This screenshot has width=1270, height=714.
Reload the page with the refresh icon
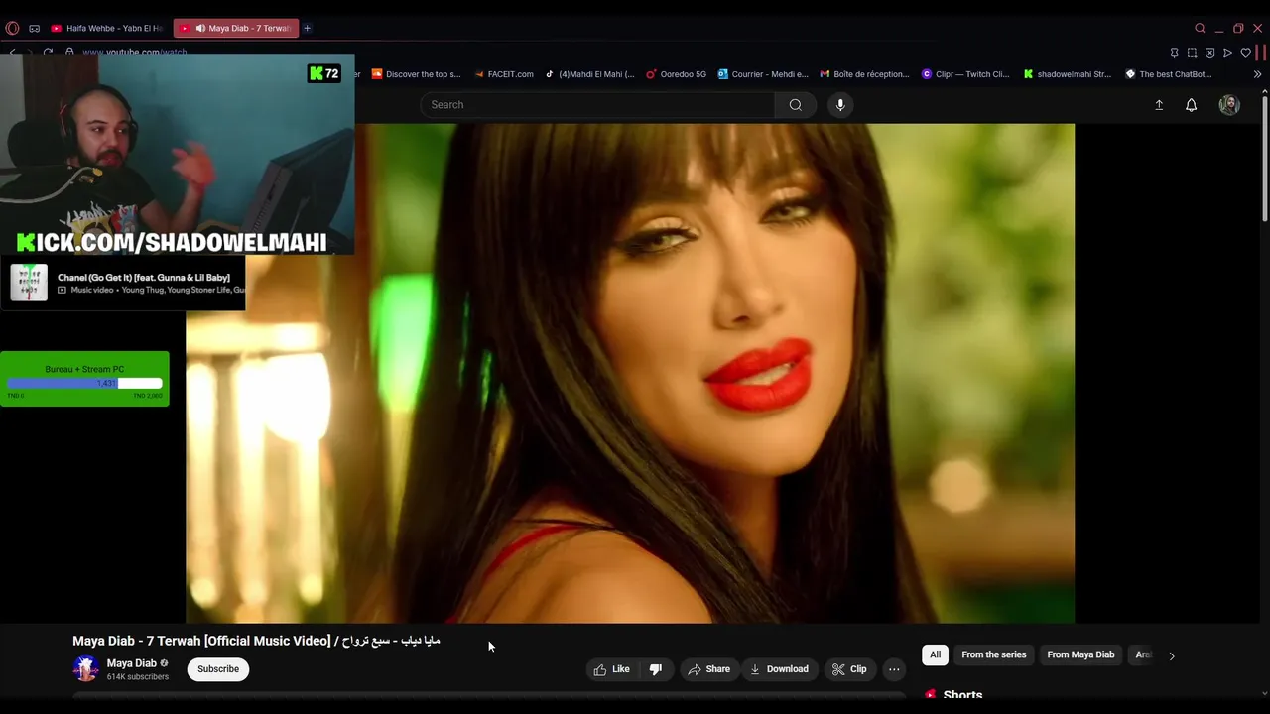click(x=48, y=52)
